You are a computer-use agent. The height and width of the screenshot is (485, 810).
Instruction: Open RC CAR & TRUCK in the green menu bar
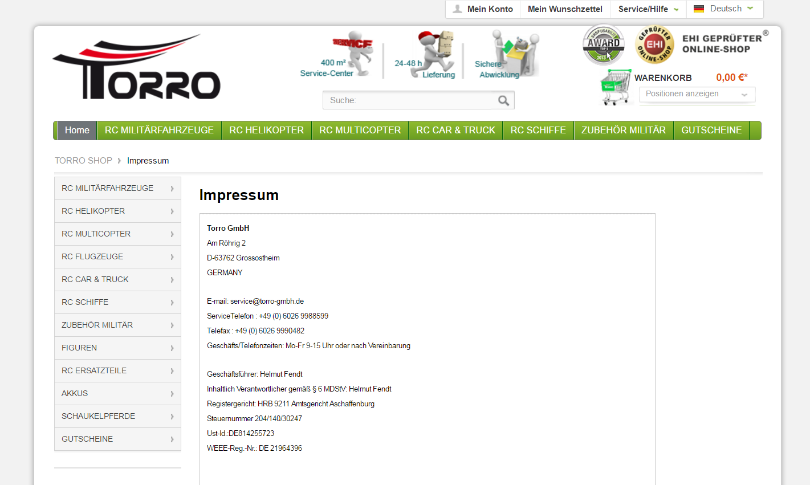click(x=456, y=131)
